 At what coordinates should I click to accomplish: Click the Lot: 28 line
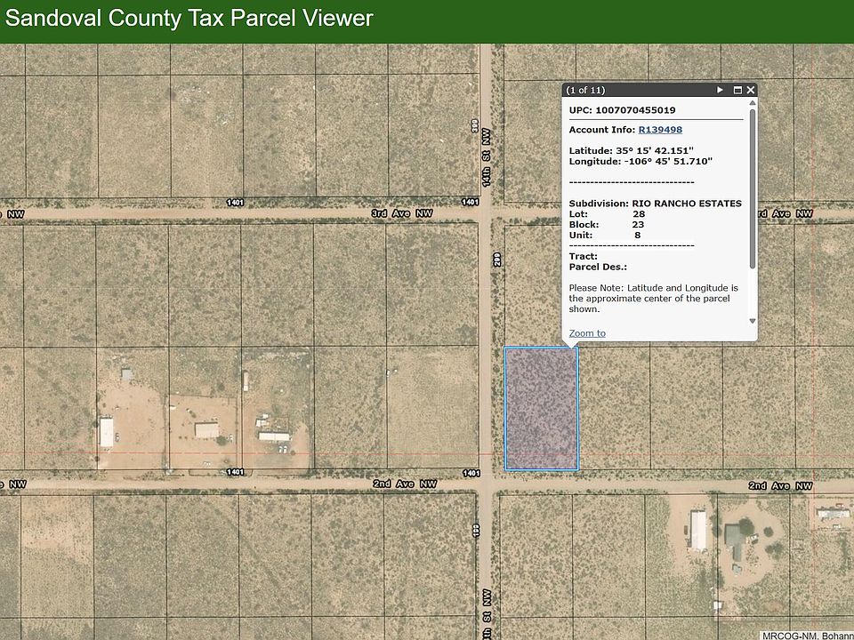point(607,214)
